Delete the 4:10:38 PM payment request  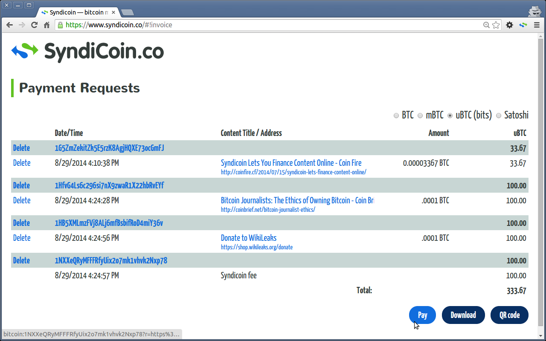click(21, 163)
